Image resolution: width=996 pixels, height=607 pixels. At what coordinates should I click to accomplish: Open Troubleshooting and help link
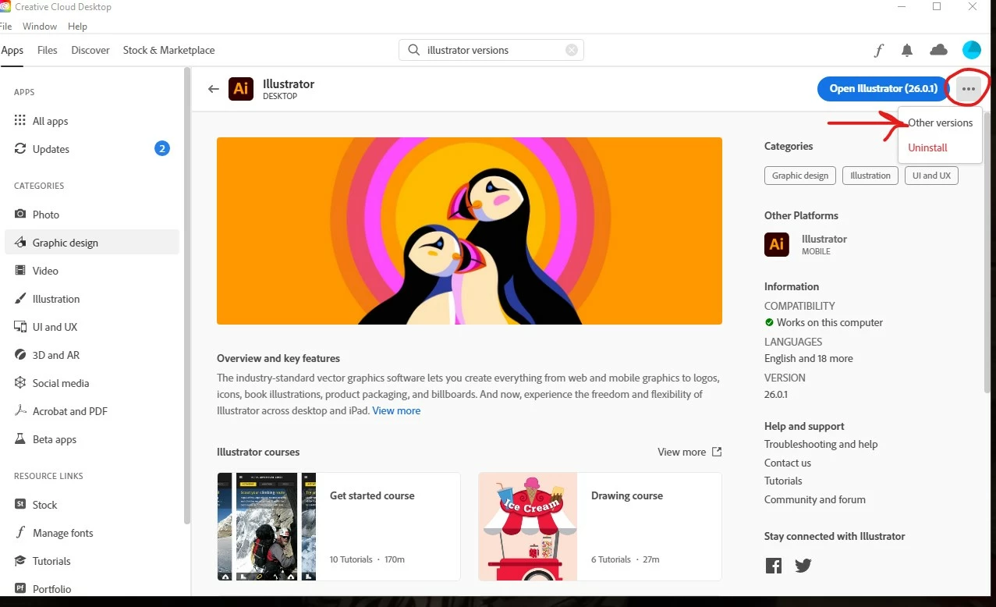[x=821, y=444]
